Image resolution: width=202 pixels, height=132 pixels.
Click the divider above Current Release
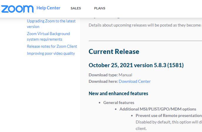click(x=145, y=41)
